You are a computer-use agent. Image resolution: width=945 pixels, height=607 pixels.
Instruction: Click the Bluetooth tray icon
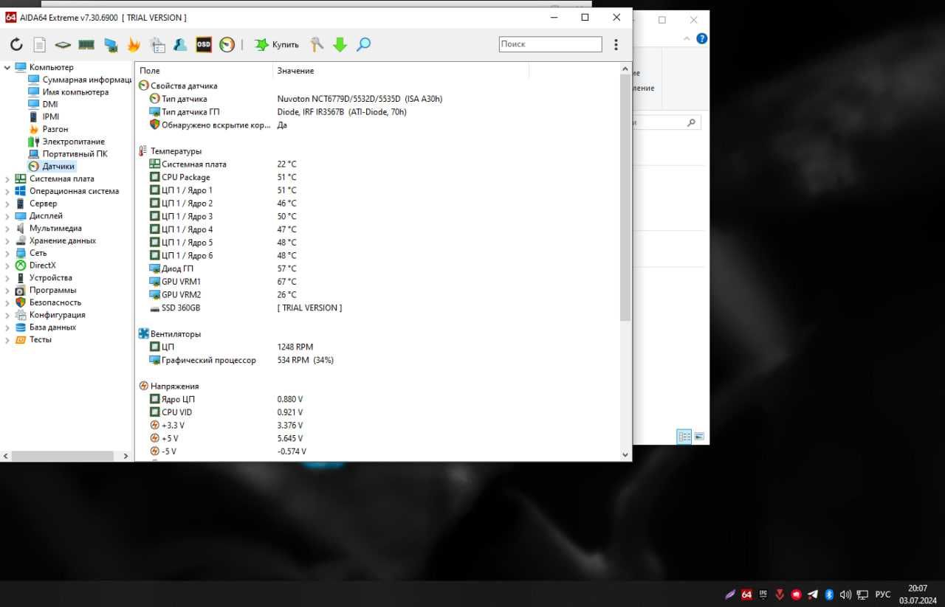829,594
